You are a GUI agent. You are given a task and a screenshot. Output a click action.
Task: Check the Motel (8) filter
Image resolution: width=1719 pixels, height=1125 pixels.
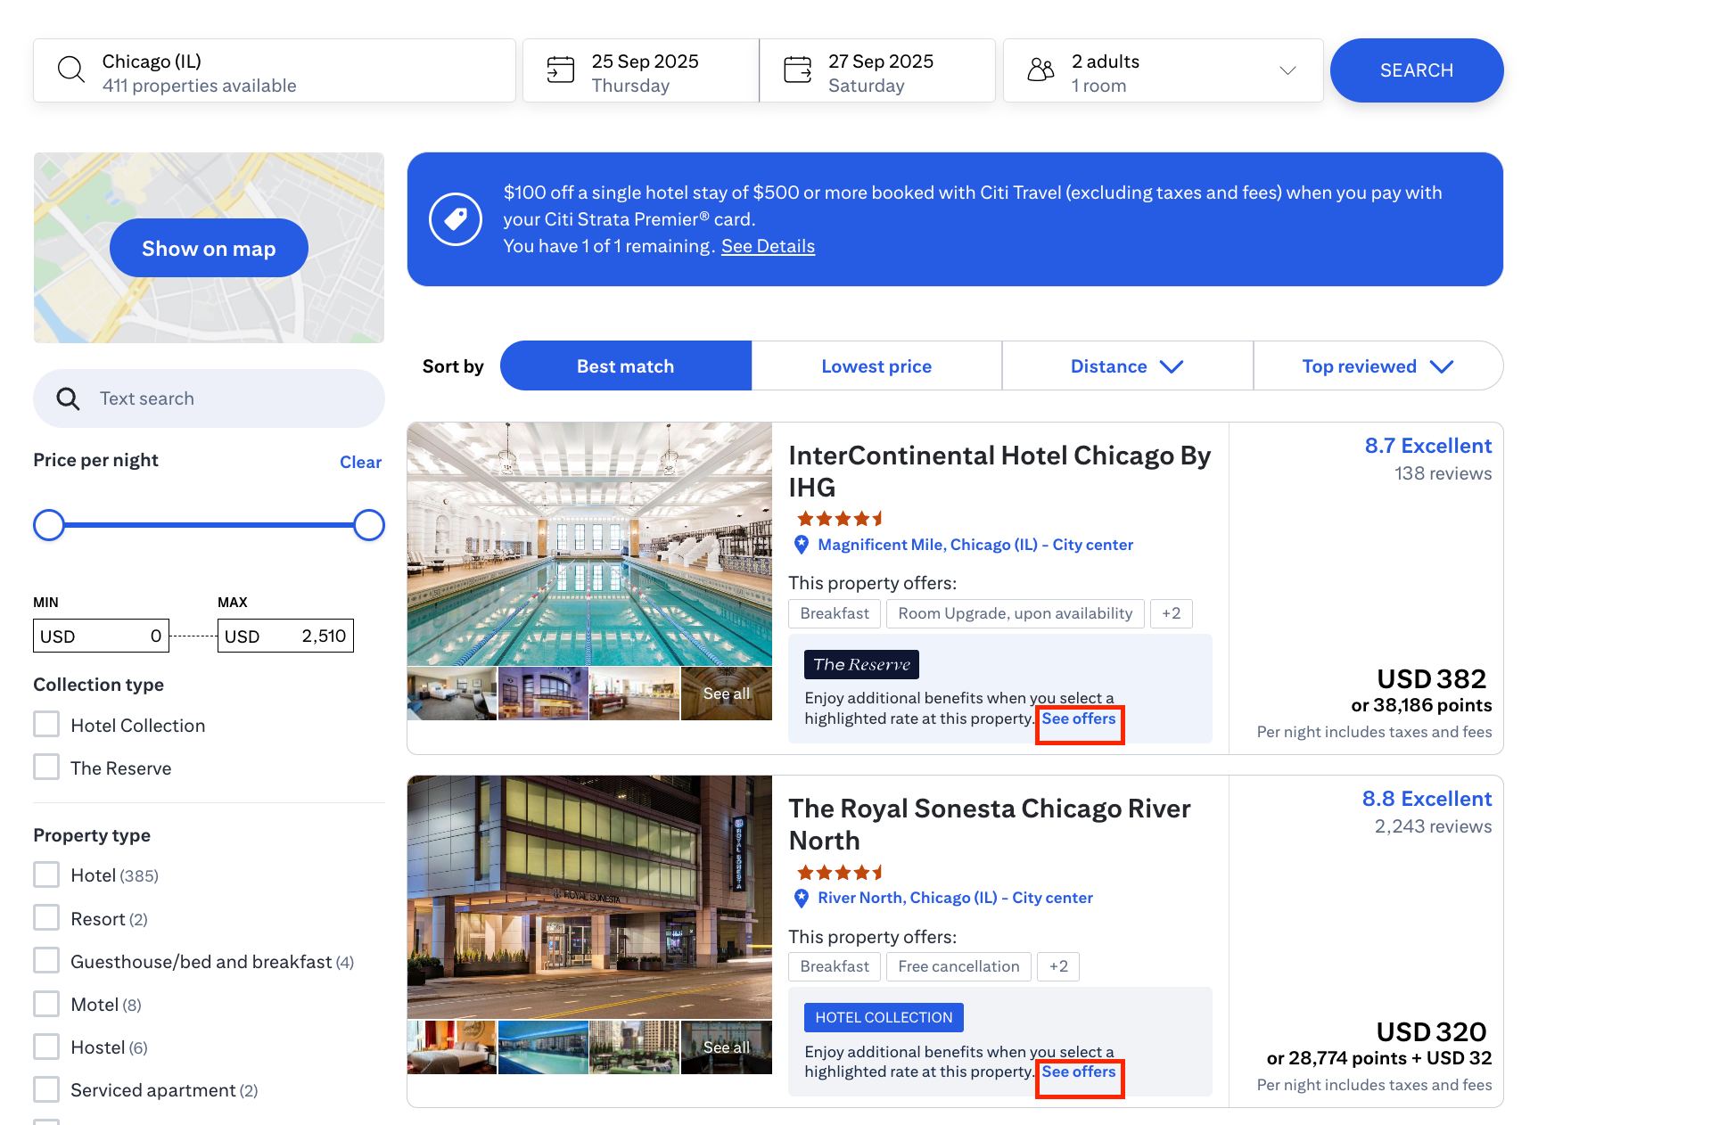(x=46, y=1004)
